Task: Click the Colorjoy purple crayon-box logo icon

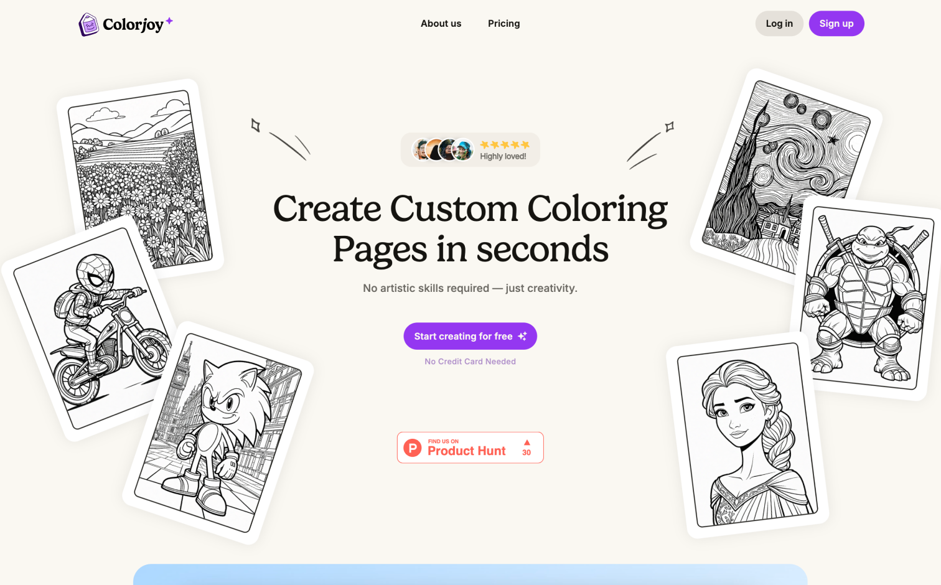Action: (88, 25)
